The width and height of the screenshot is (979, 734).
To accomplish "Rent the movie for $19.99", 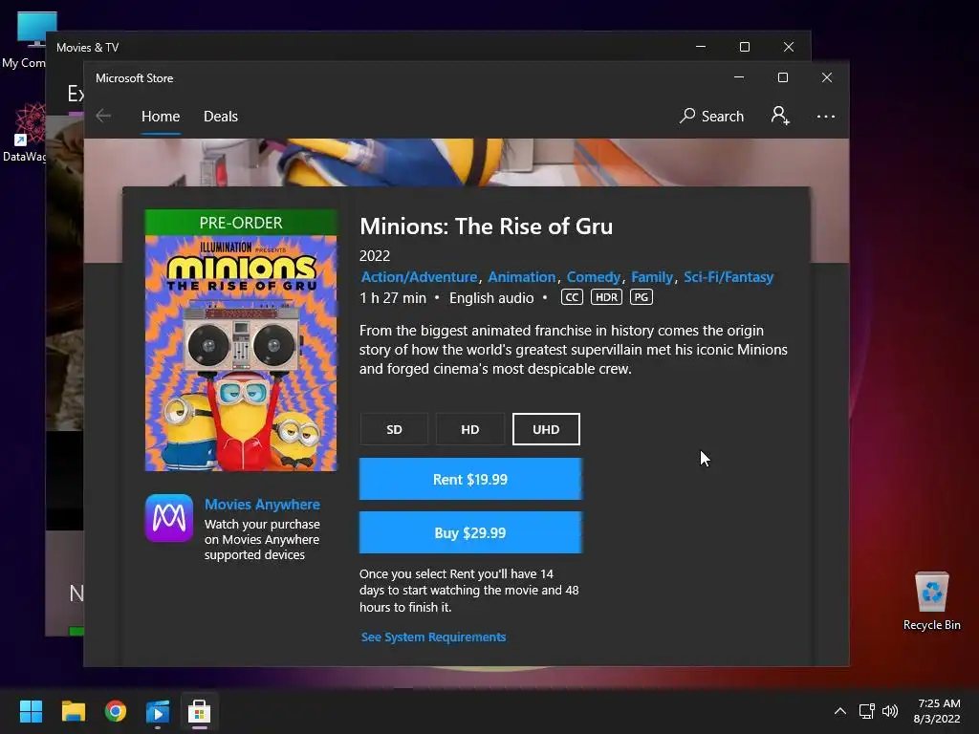I will tap(470, 480).
